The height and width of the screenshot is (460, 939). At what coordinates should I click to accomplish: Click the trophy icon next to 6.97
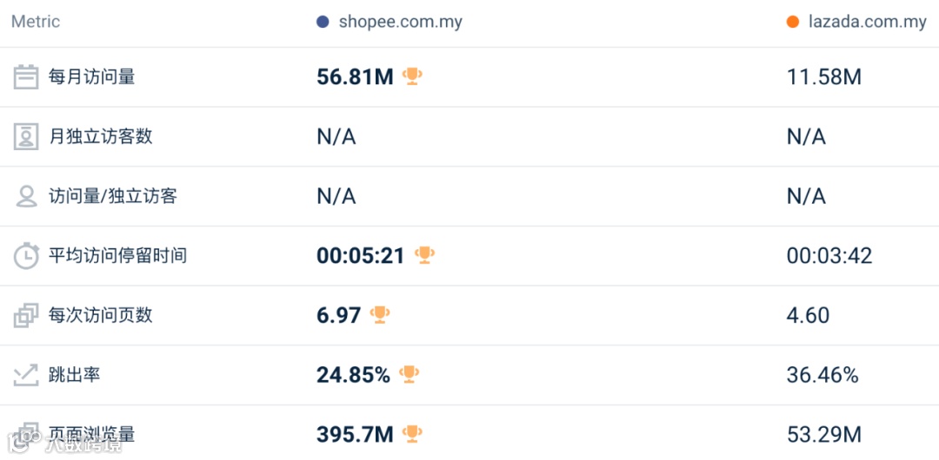point(380,314)
